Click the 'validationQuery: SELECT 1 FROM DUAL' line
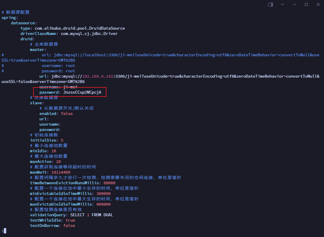Screen dimensions: 324x237 71,215
